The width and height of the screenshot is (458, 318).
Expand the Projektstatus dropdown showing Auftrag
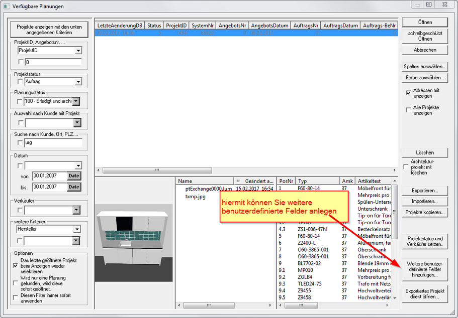(78, 82)
